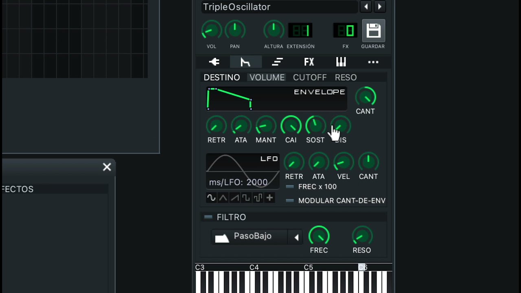Image resolution: width=521 pixels, height=293 pixels.
Task: Go to next preset arrow
Action: 380,7
